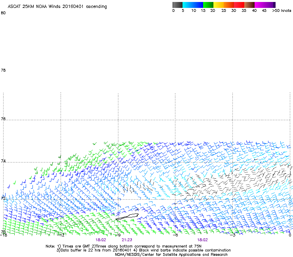Image resolution: width=293 pixels, height=257 pixels.
Task: Click the longitude label '-6'
Action: tap(175, 235)
